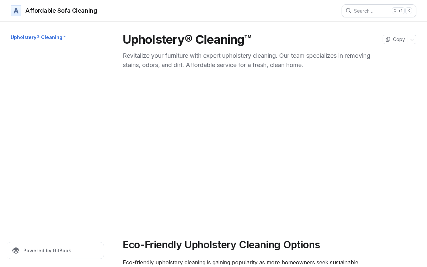Click the Copy button label
Screen dimensions: 427x267
[x=399, y=39]
